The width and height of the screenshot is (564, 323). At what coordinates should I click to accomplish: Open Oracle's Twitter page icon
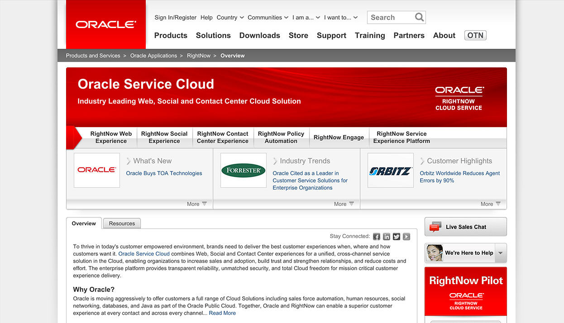click(396, 236)
